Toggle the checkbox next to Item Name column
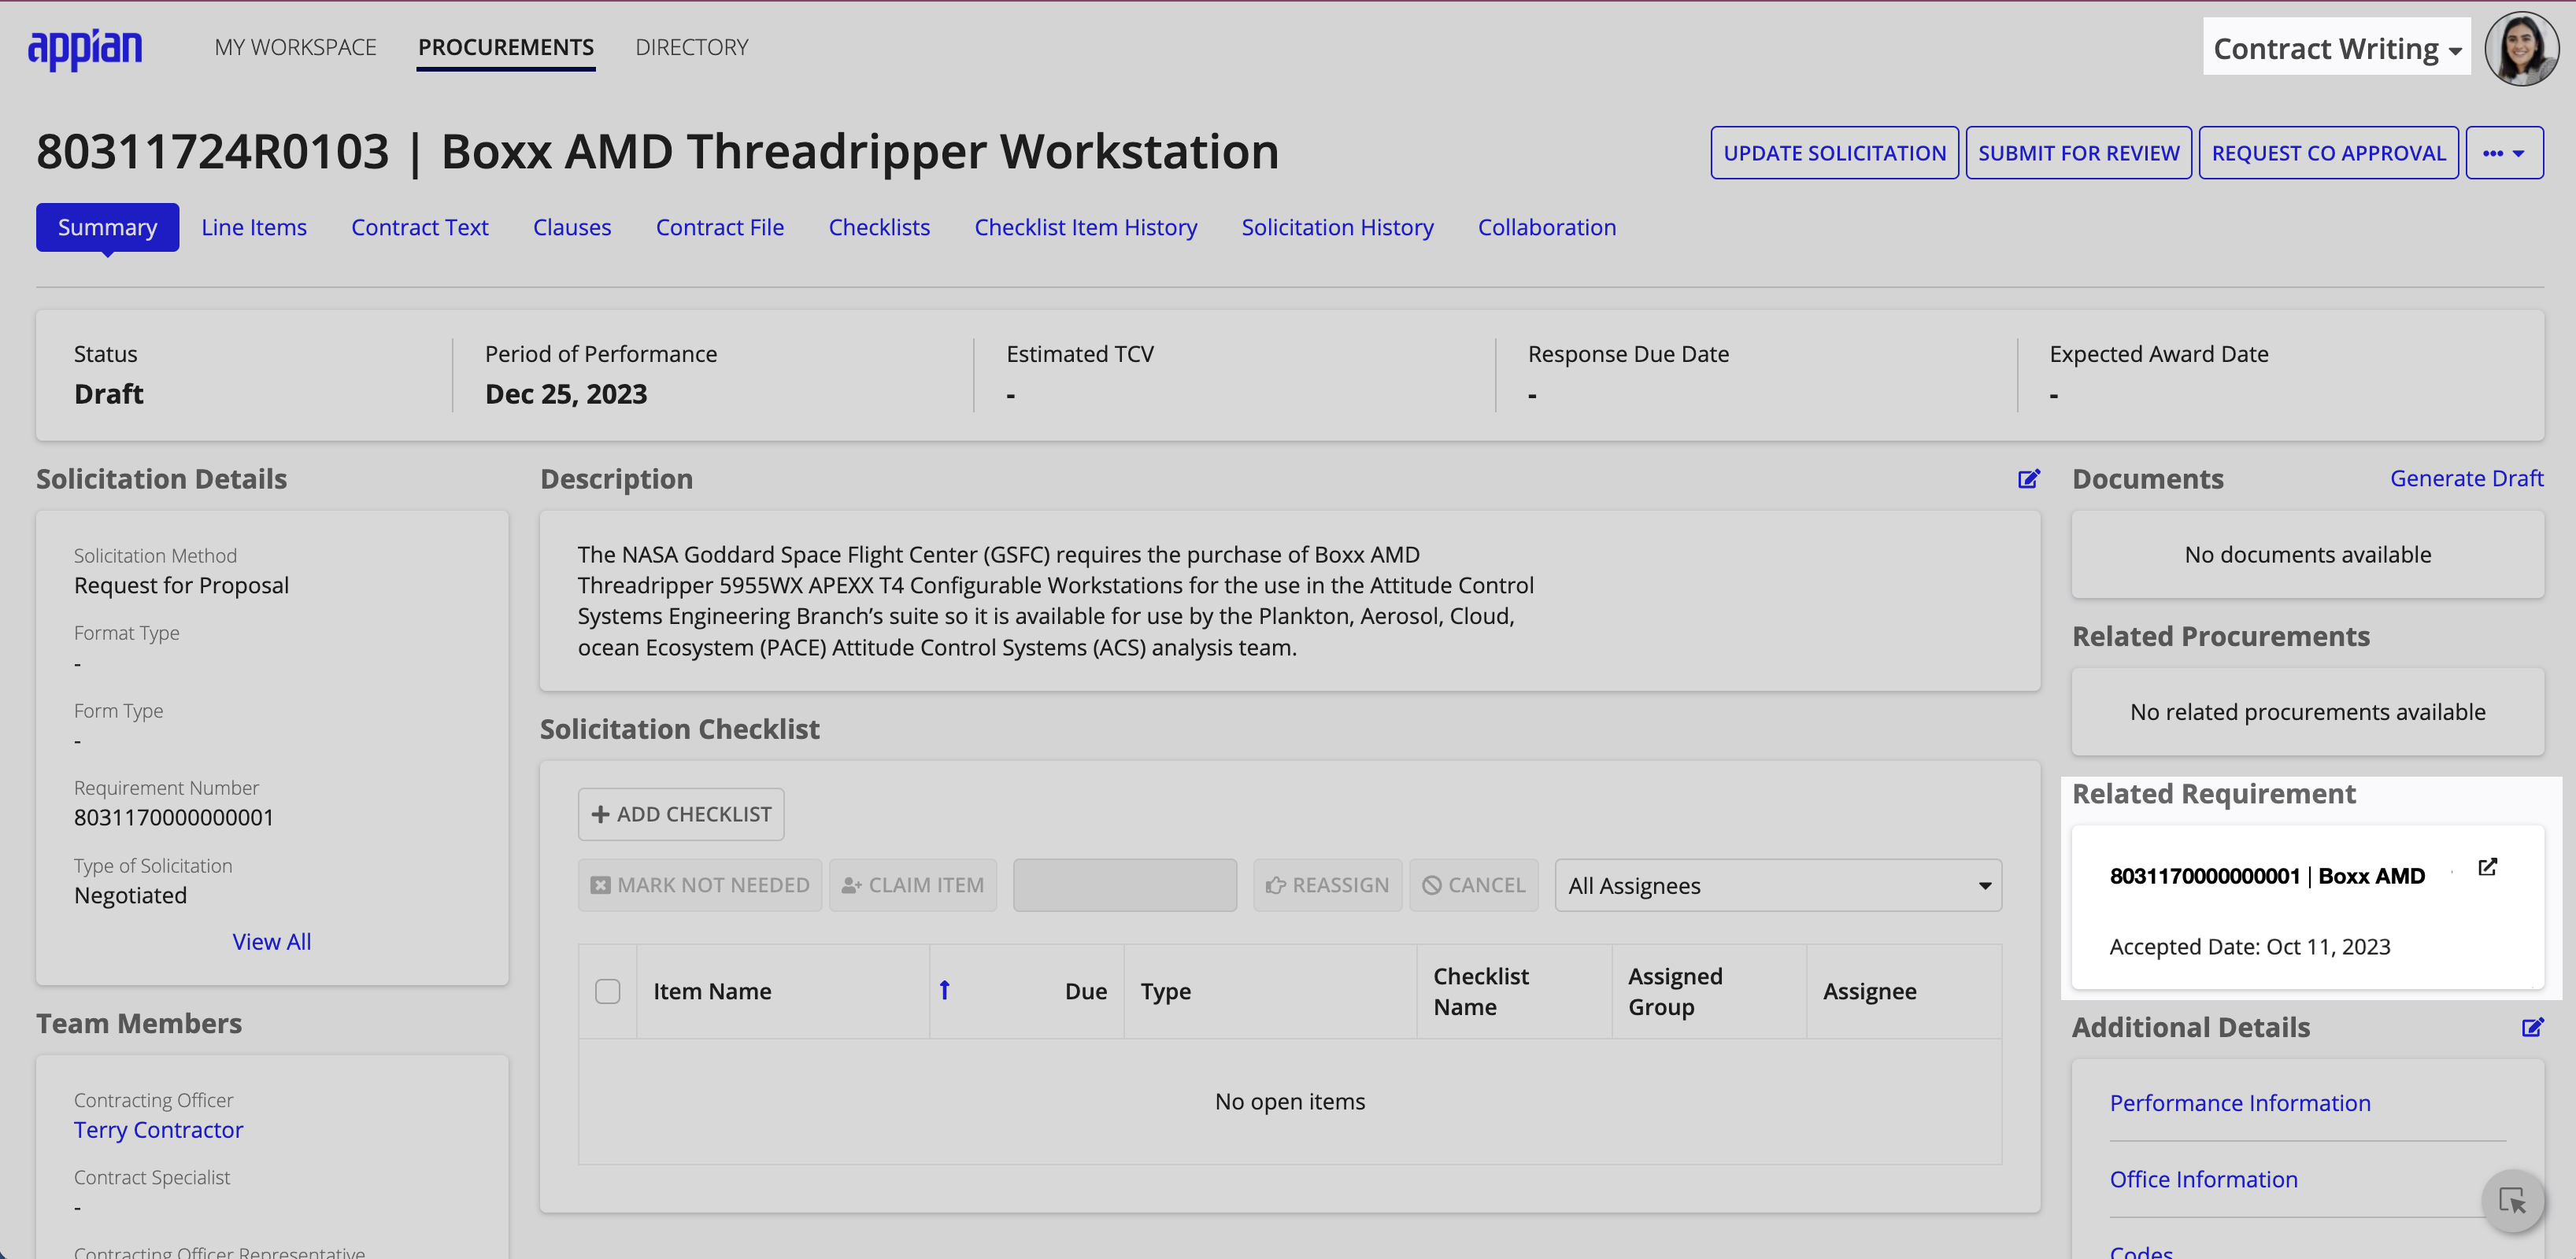Screen dimensions: 2576x1259 tap(608, 990)
